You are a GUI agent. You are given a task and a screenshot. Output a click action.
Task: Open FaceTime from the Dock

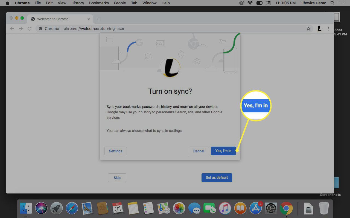coord(210,209)
